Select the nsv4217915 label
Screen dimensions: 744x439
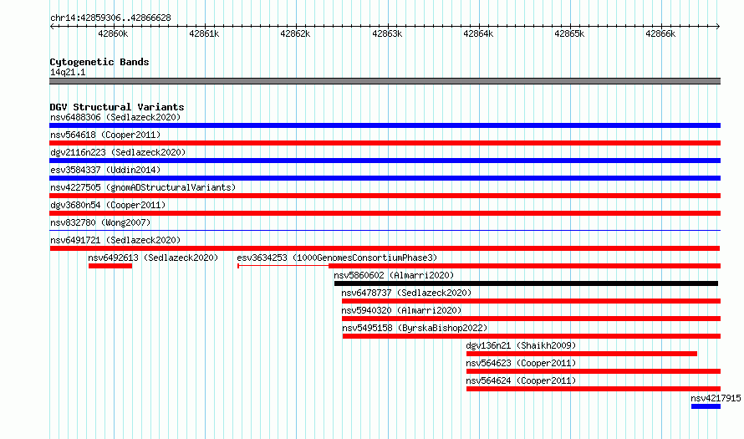point(716,398)
